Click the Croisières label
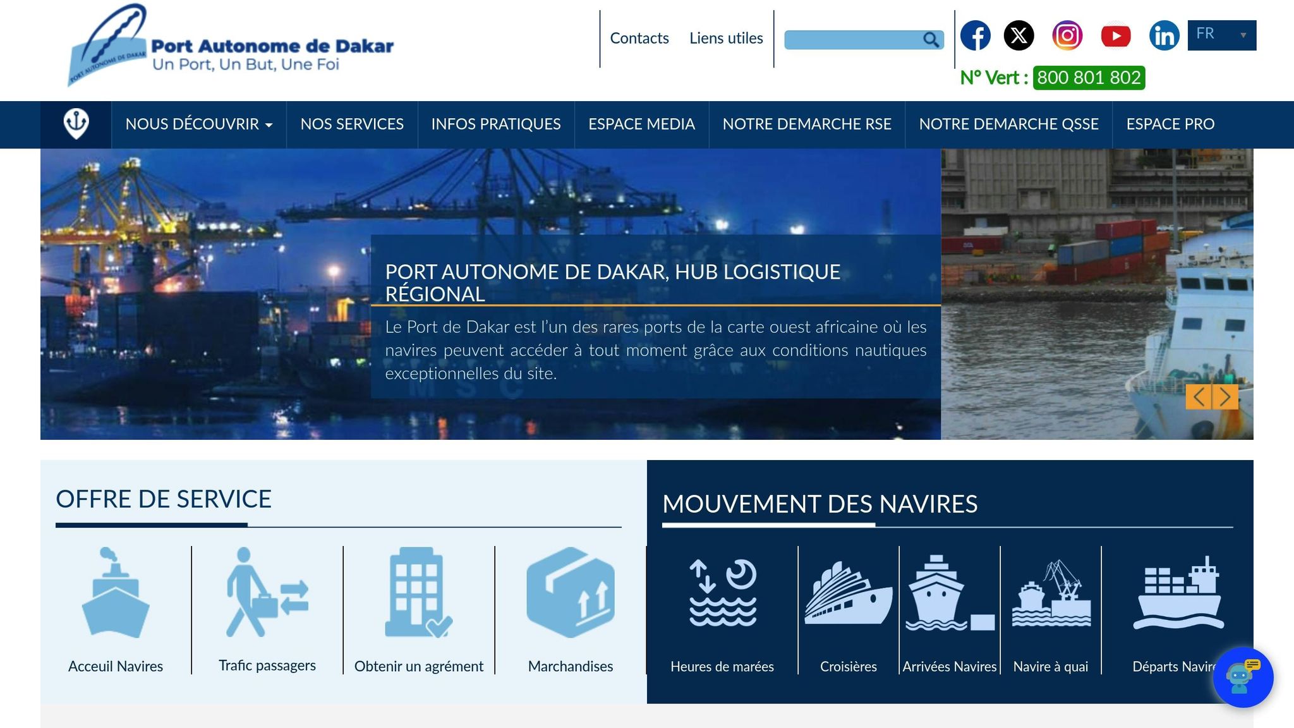The image size is (1294, 728). pyautogui.click(x=849, y=667)
